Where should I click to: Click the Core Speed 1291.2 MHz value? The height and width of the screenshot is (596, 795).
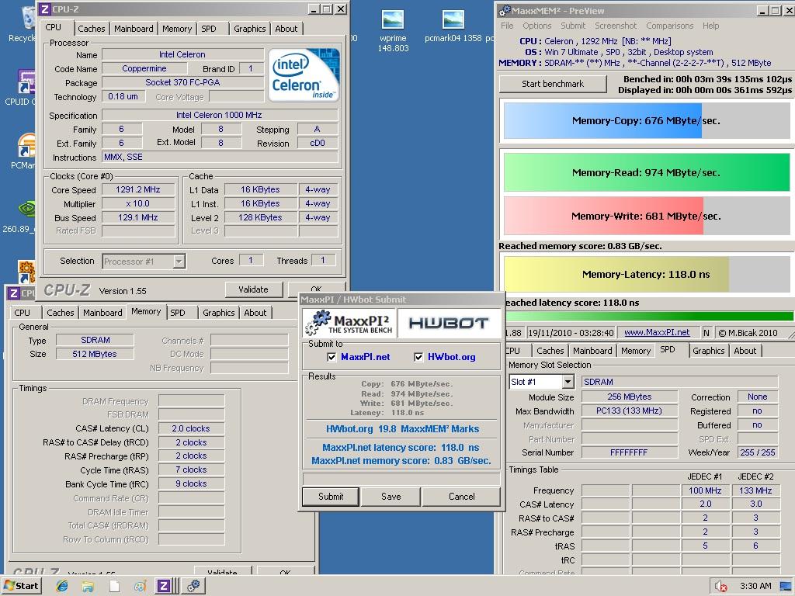pos(138,189)
